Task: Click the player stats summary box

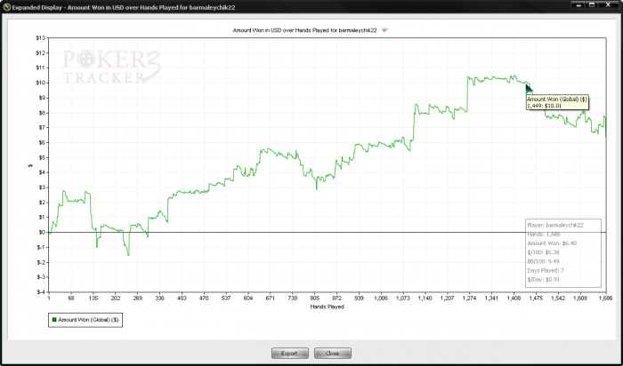Action: pyautogui.click(x=563, y=252)
